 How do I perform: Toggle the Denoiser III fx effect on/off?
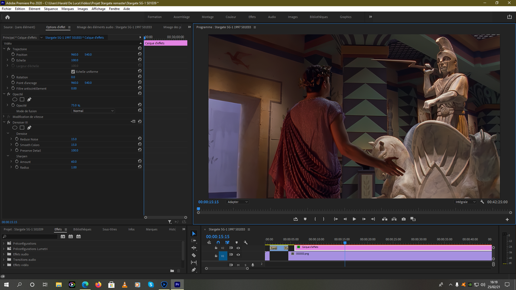click(x=8, y=122)
